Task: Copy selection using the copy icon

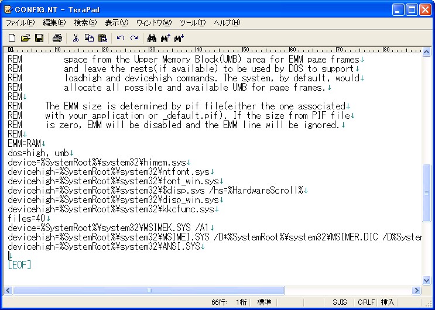Action: tap(89, 38)
